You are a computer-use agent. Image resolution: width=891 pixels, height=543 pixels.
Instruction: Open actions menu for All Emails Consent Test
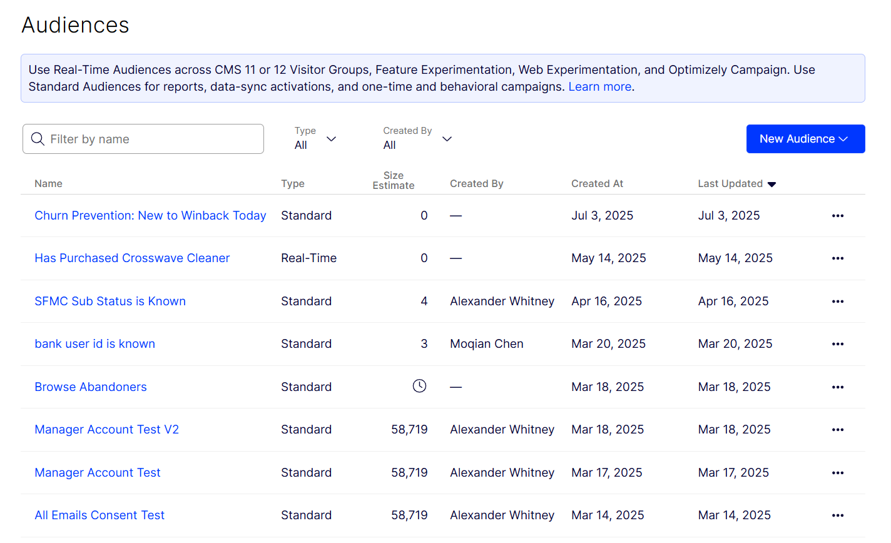point(837,515)
